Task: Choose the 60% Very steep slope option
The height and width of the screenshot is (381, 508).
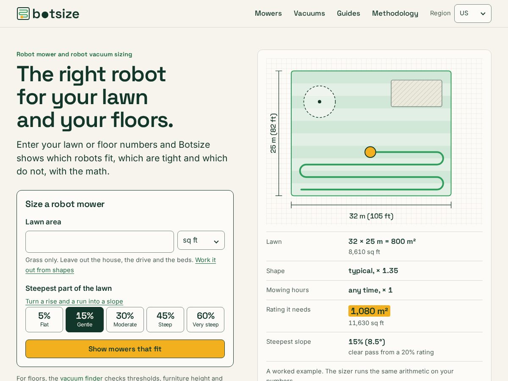Action: [205, 320]
